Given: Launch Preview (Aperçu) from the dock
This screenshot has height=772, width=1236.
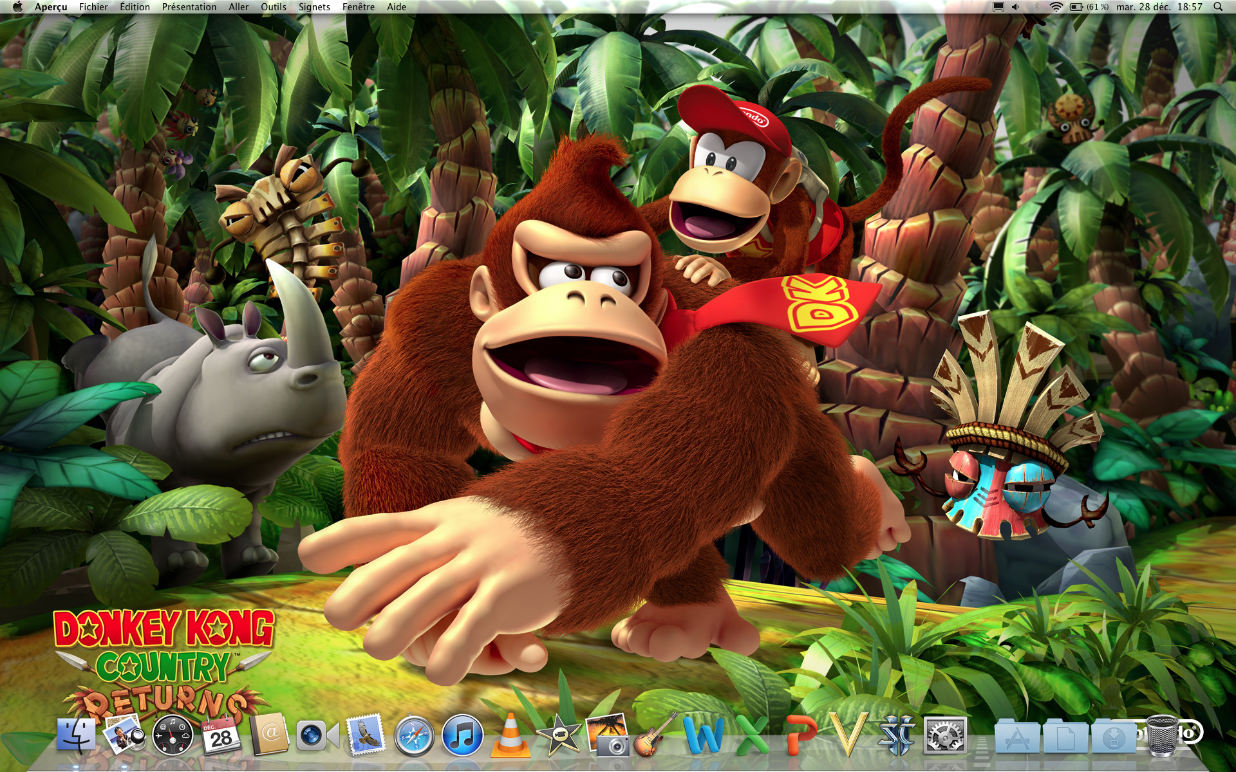Looking at the screenshot, I should pos(124,735).
